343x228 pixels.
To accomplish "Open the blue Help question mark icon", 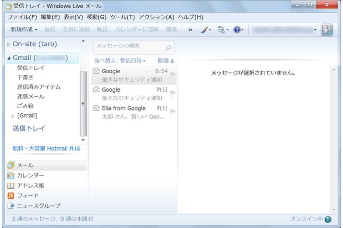I will pos(238,30).
